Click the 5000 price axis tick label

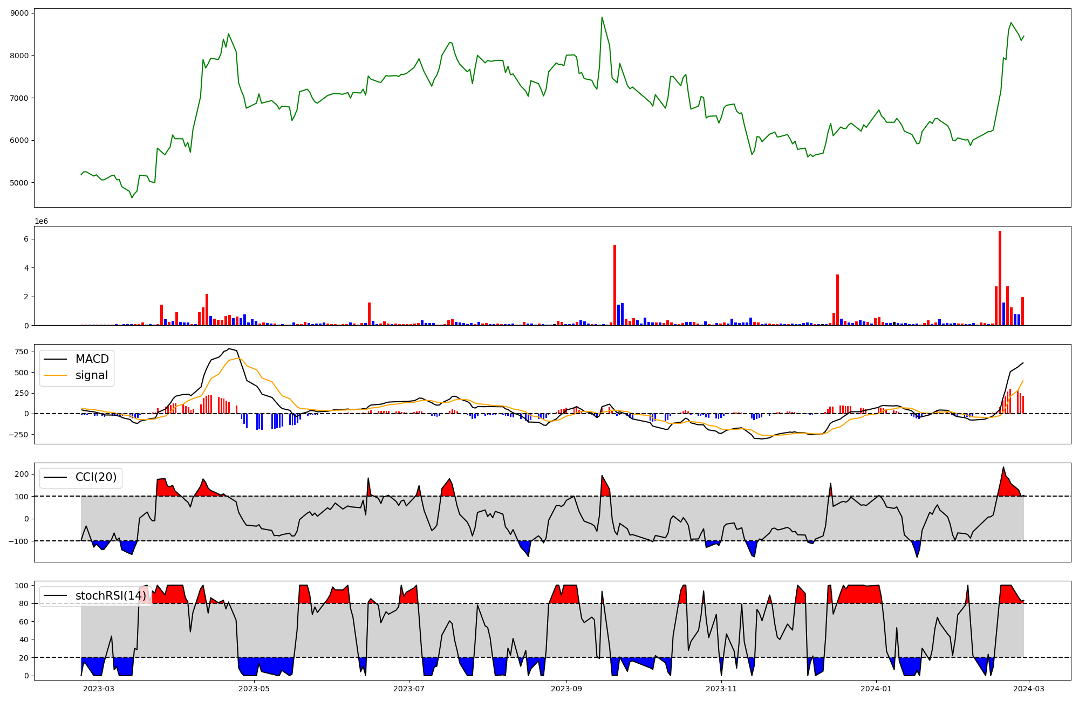[x=19, y=183]
